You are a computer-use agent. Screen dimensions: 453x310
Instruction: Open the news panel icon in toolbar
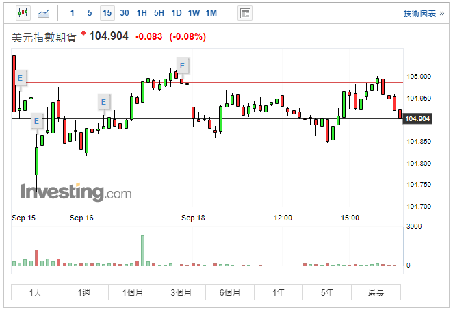[x=244, y=13]
